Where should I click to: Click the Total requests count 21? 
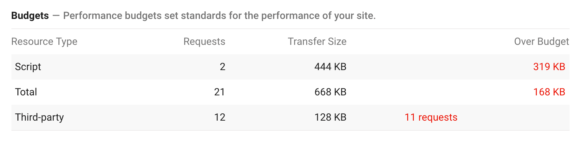point(219,92)
